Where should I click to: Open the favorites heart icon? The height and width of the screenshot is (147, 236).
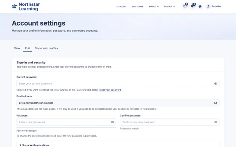click(192, 6)
